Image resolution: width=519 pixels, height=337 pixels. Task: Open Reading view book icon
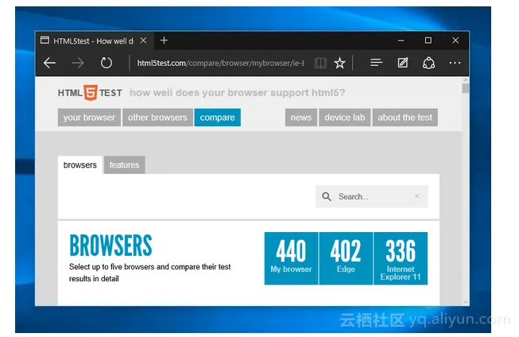[x=320, y=63]
